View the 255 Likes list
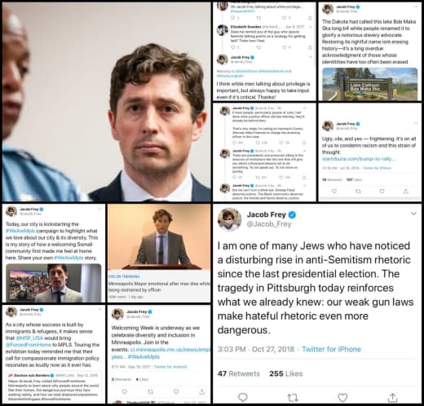Viewport: 424px width, 406px height. click(286, 373)
